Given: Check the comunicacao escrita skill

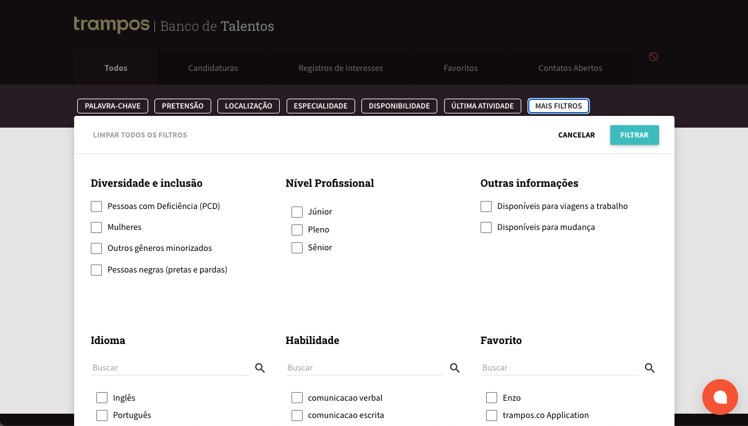Looking at the screenshot, I should coord(297,416).
